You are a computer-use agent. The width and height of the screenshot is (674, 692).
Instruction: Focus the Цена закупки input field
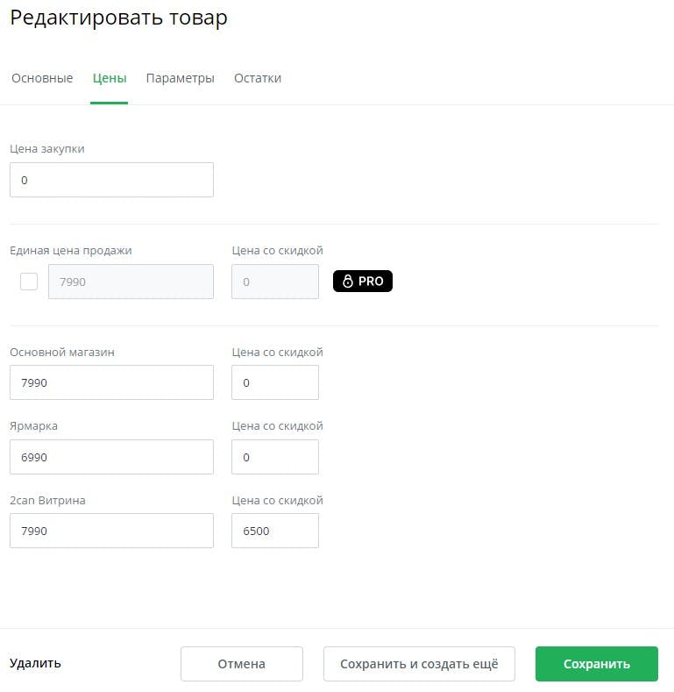(111, 180)
